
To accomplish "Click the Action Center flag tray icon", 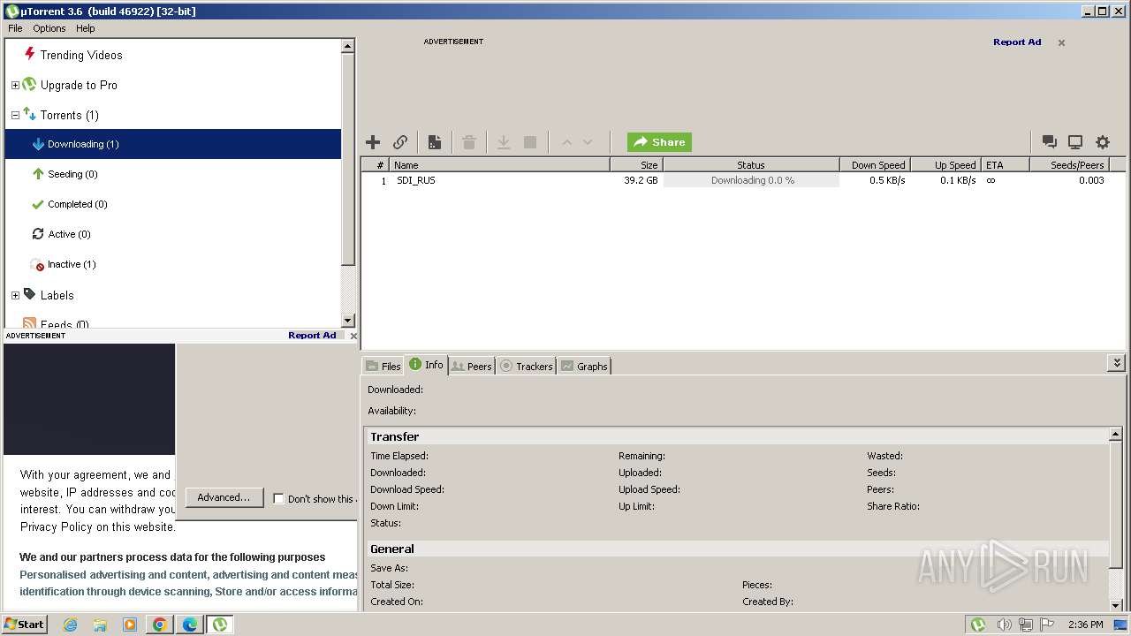I will pyautogui.click(x=1047, y=625).
